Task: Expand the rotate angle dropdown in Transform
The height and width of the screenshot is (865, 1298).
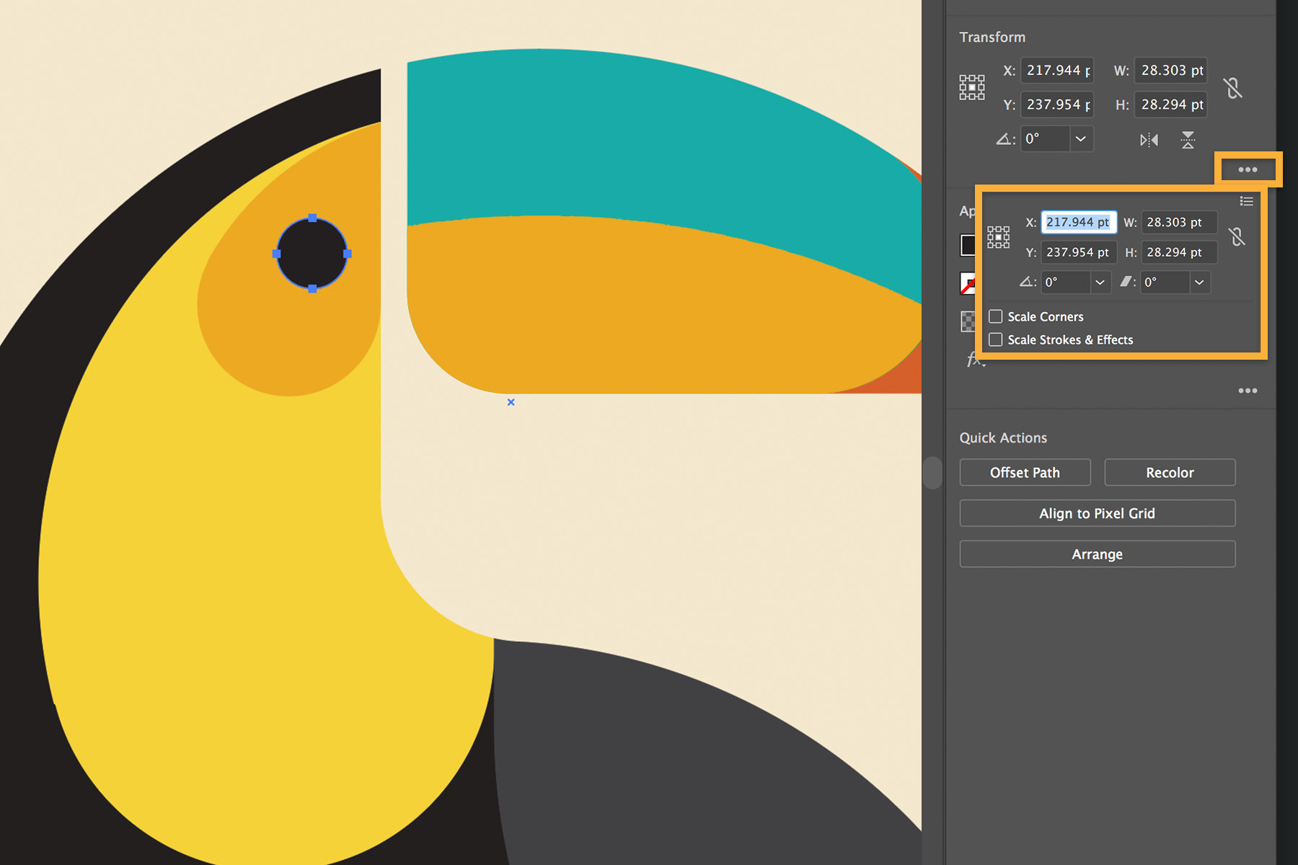Action: [1080, 139]
